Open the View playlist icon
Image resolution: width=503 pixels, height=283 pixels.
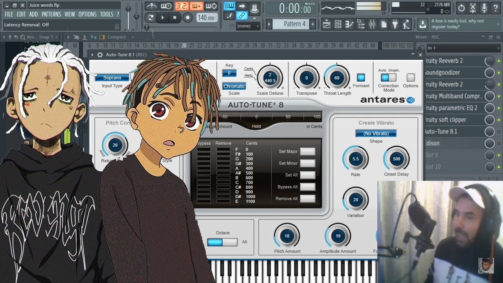pyautogui.click(x=326, y=24)
